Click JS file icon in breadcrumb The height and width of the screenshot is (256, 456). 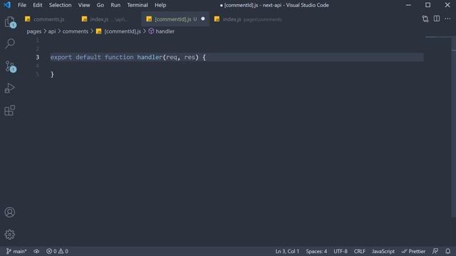pos(99,31)
